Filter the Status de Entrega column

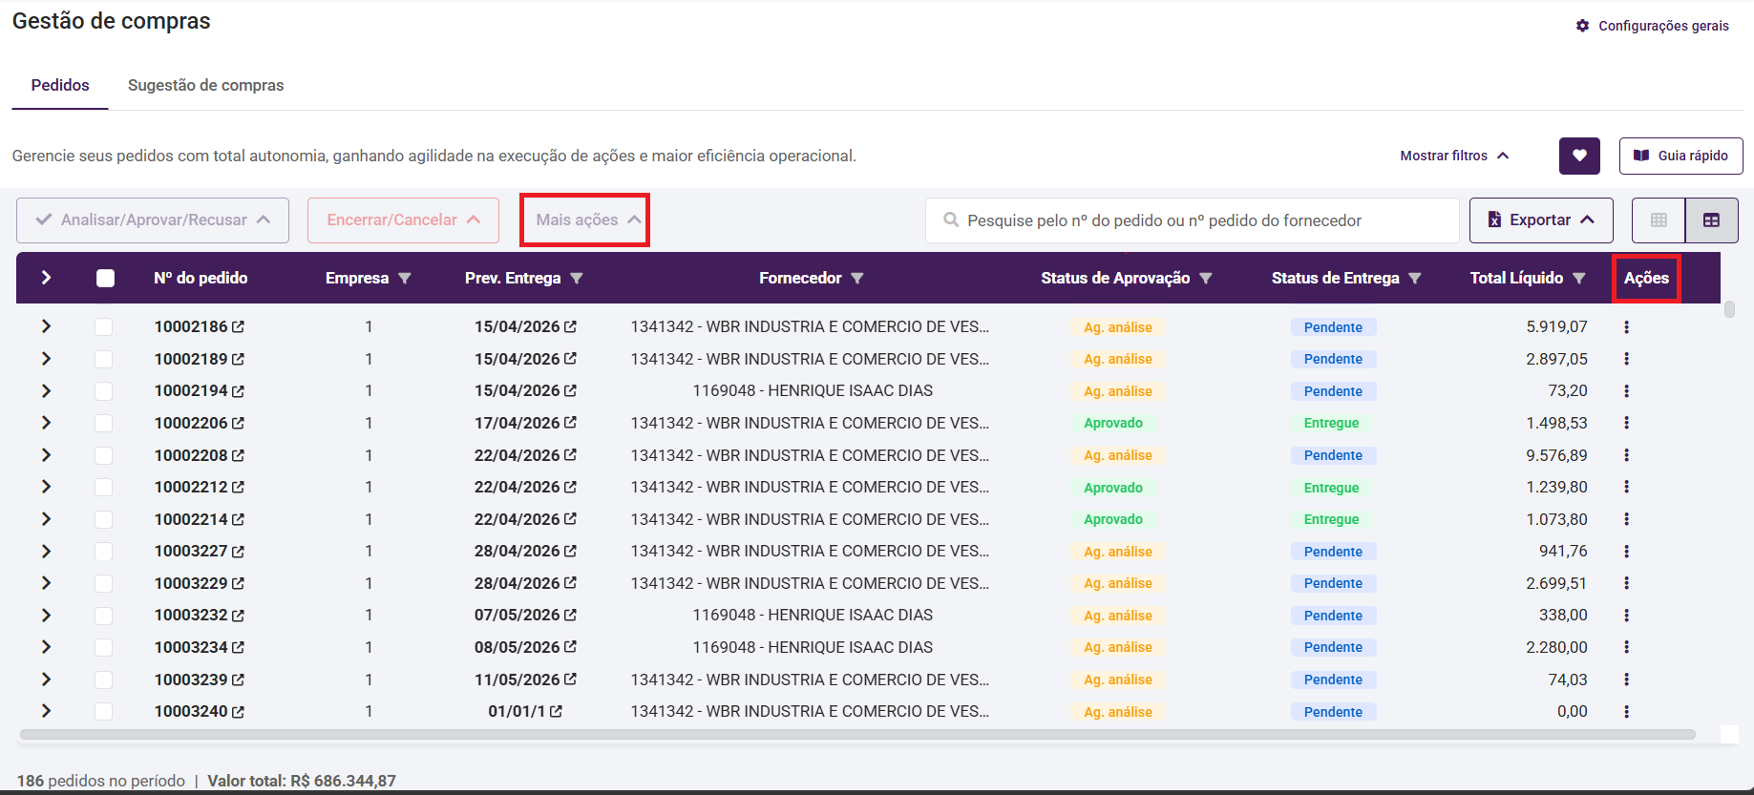[1415, 279]
